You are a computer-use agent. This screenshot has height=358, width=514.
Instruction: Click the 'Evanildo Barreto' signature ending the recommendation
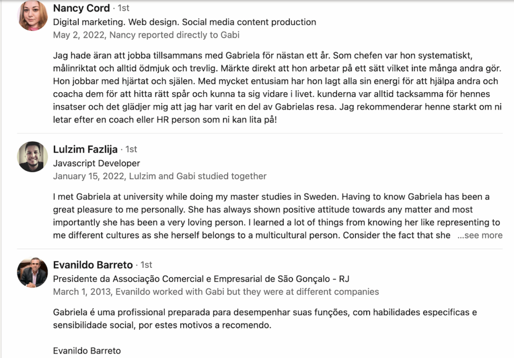point(87,351)
